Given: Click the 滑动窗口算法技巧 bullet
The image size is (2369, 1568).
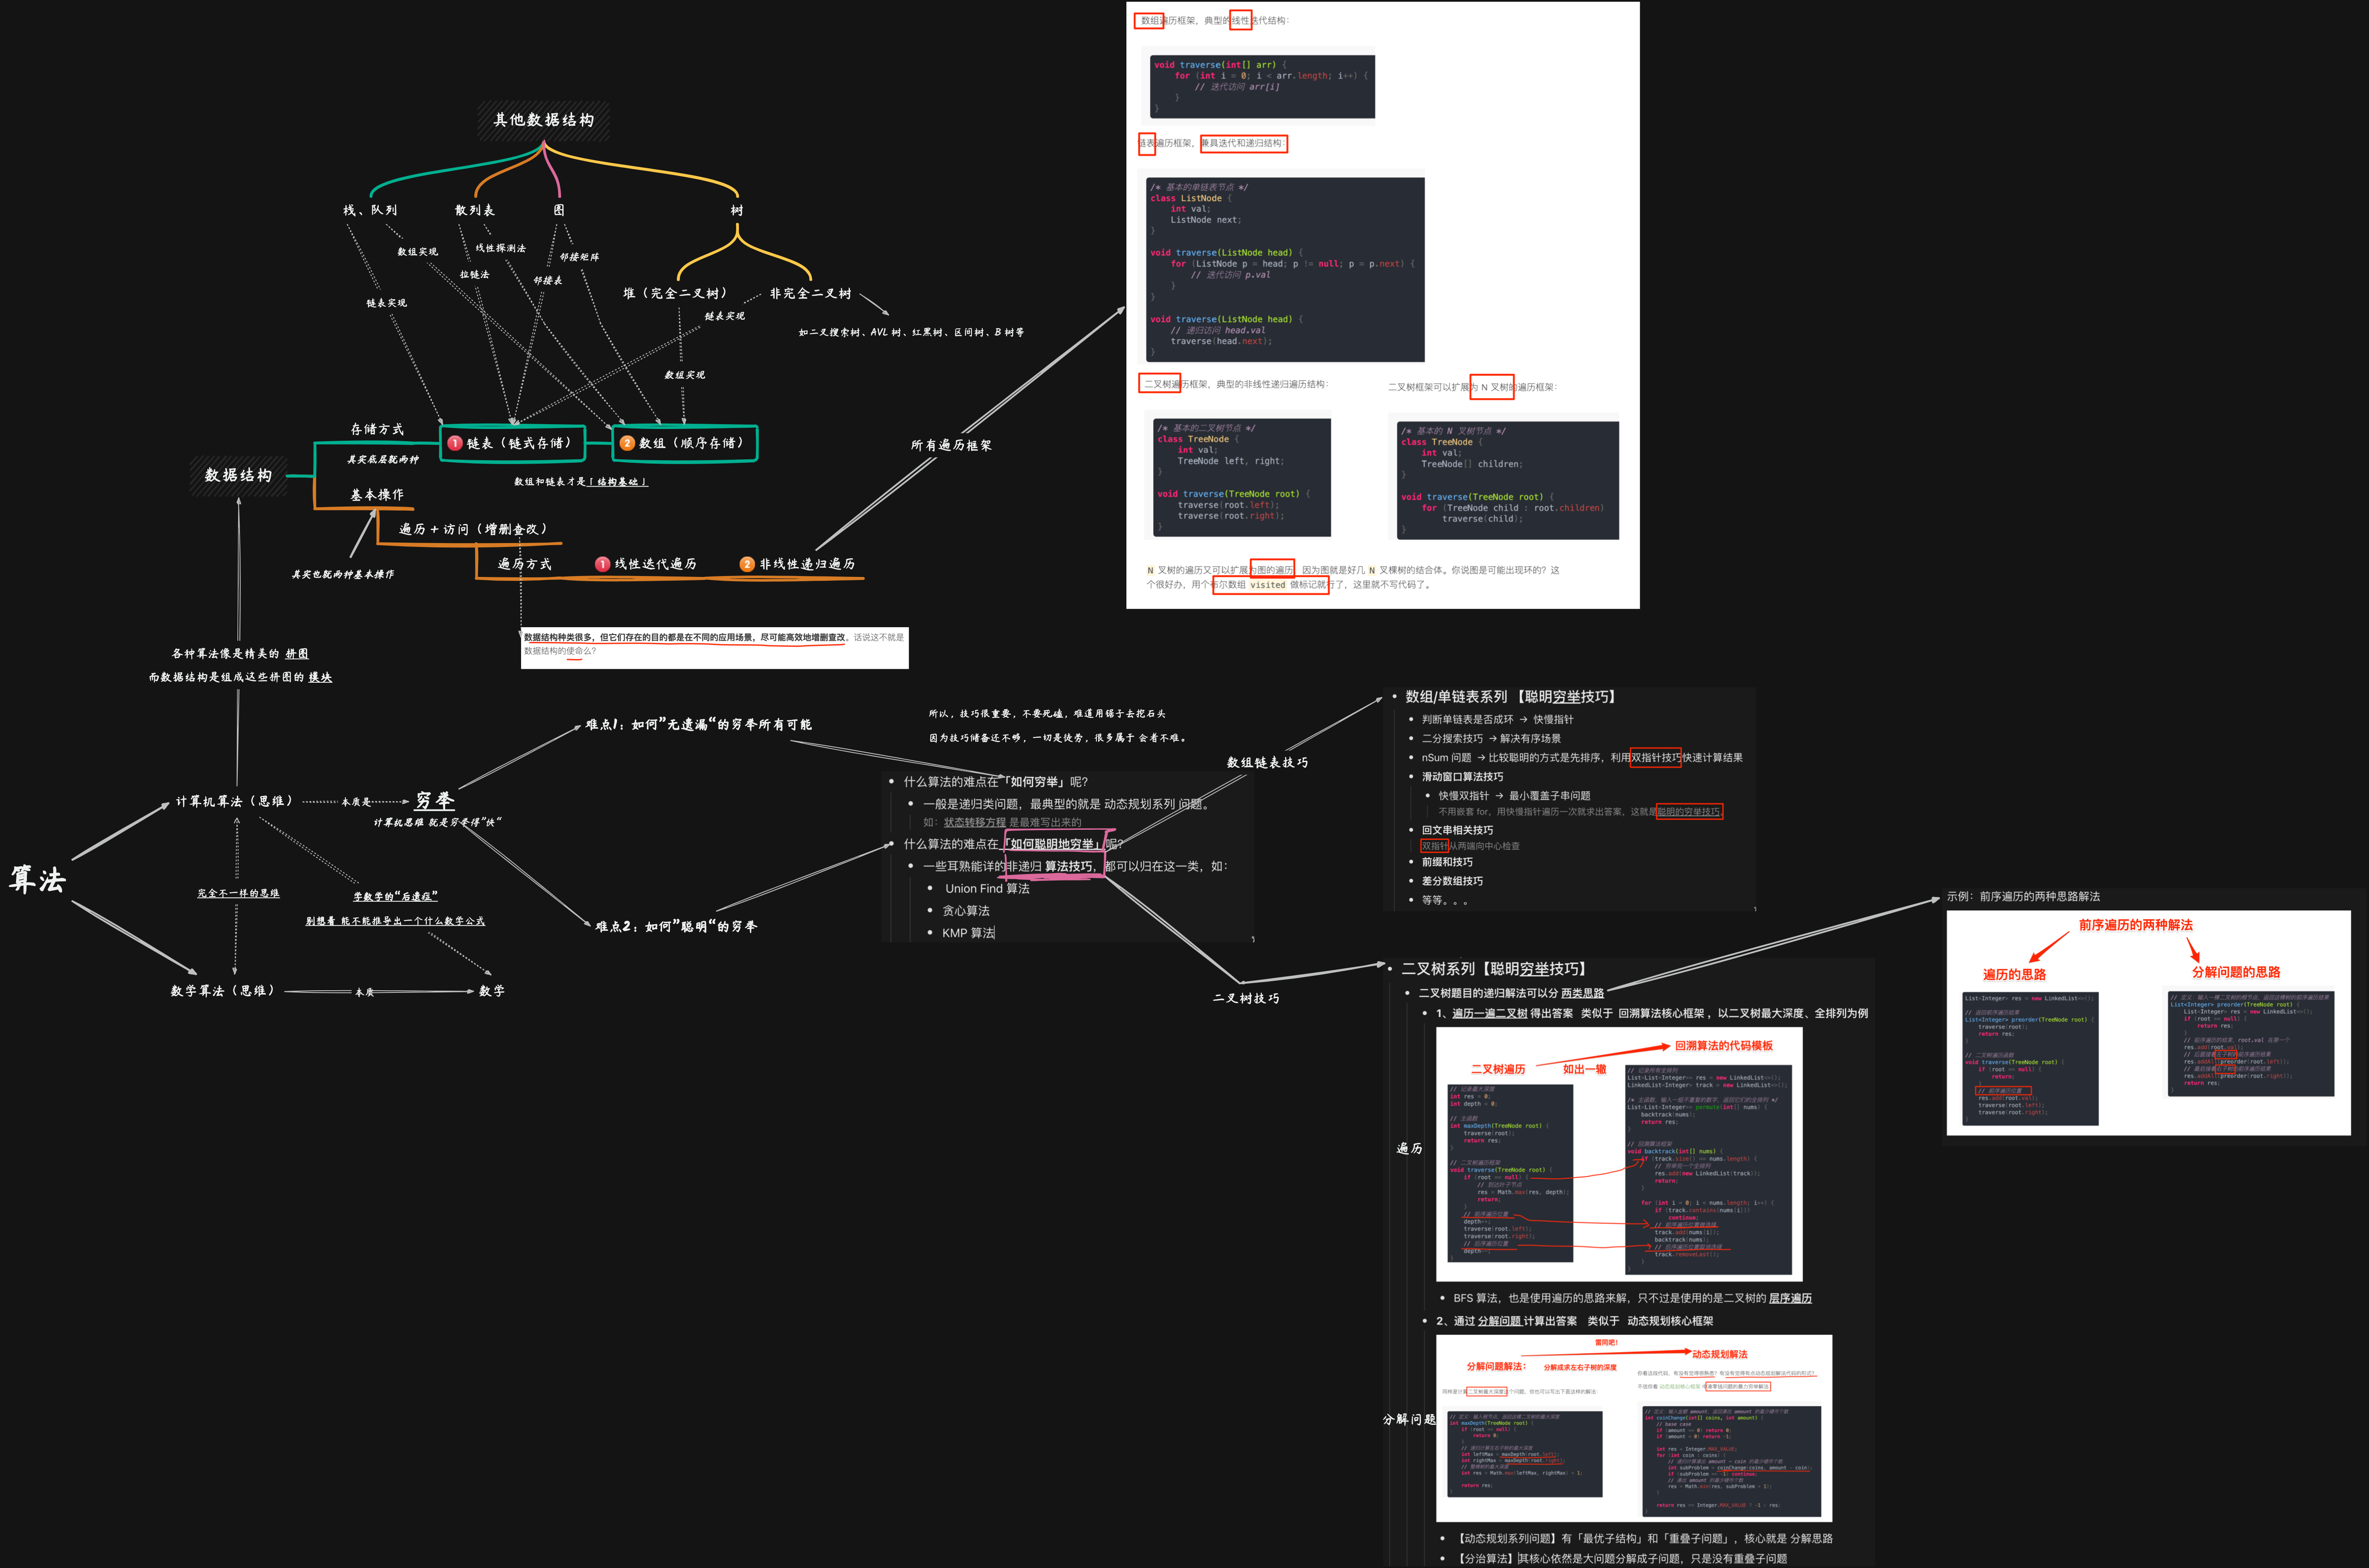Looking at the screenshot, I should [x=1462, y=776].
